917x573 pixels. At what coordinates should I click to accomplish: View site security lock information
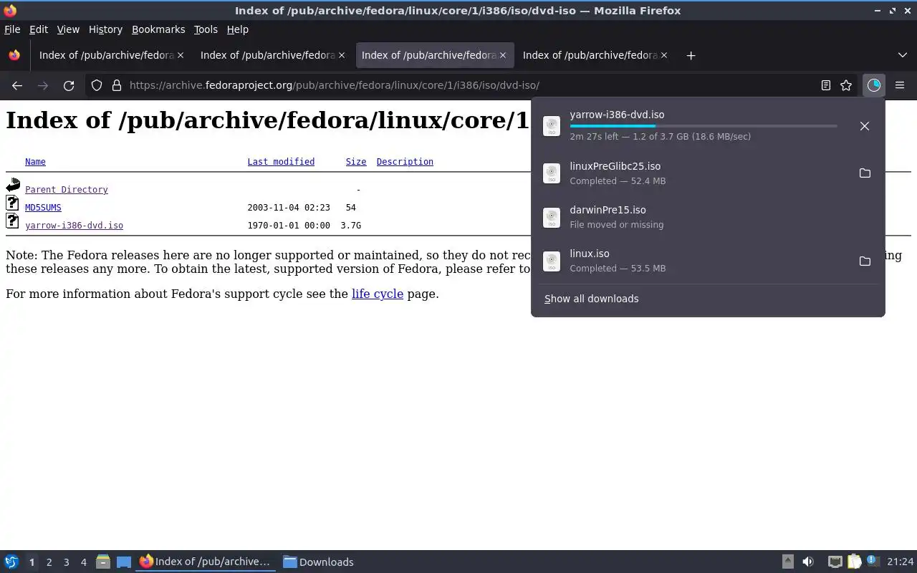pos(117,85)
